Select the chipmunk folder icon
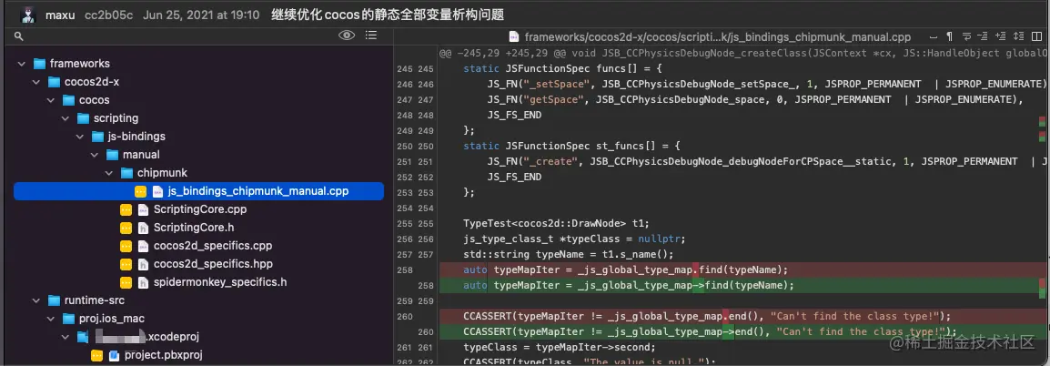Image resolution: width=1050 pixels, height=366 pixels. tap(127, 172)
